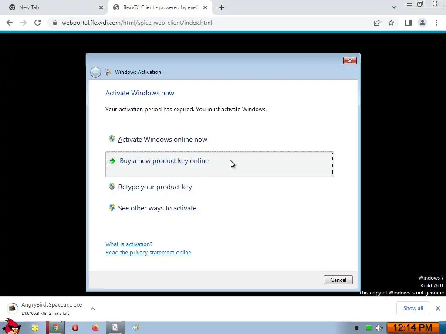Launch Opera from the taskbar
The image size is (446, 334).
point(75,328)
